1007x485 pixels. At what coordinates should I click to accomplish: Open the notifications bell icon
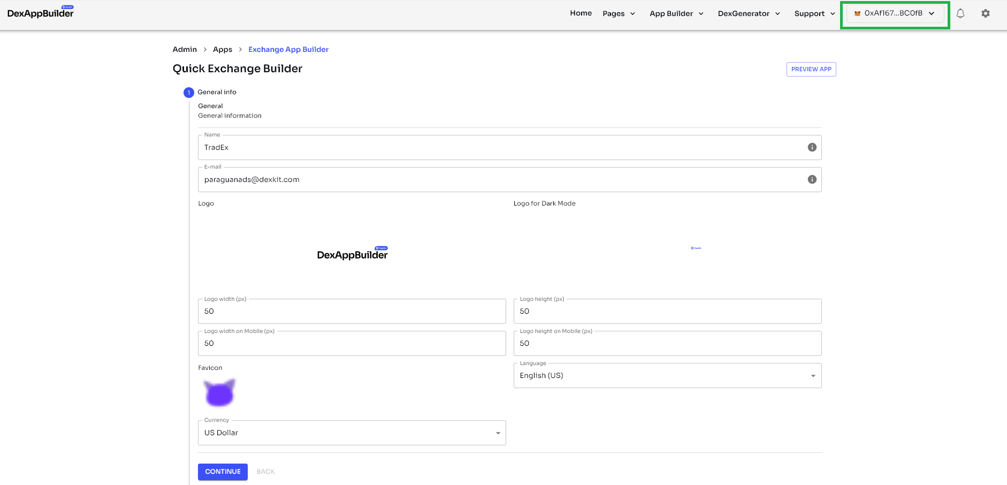[x=960, y=13]
